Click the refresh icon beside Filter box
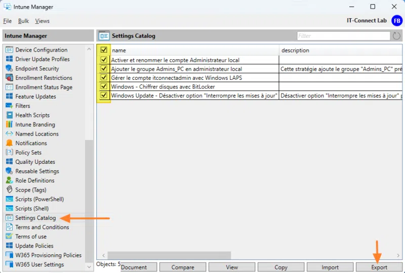 [396, 36]
